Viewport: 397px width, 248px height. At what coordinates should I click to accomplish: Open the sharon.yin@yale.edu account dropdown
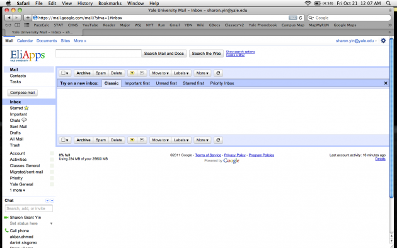[356, 40]
